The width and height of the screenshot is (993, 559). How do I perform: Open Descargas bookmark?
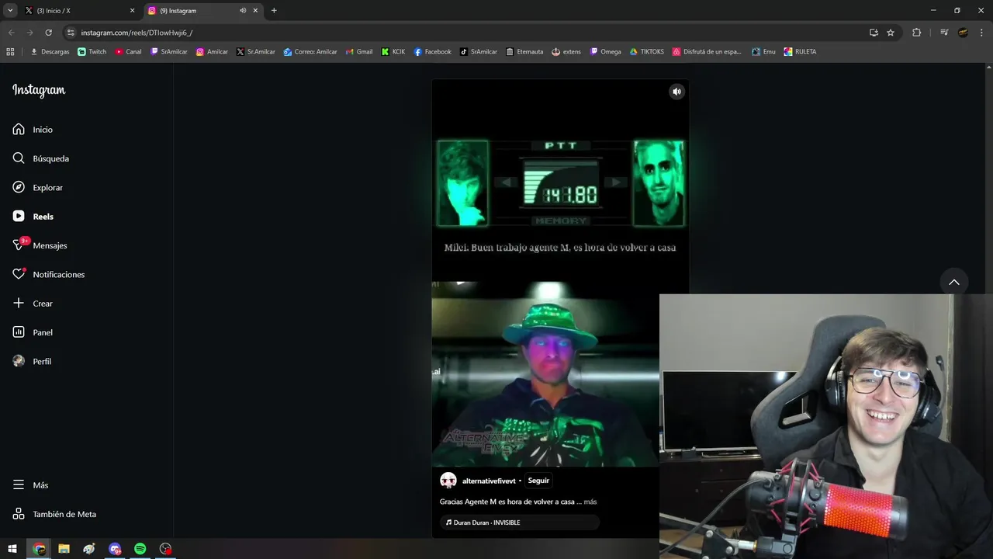(50, 52)
